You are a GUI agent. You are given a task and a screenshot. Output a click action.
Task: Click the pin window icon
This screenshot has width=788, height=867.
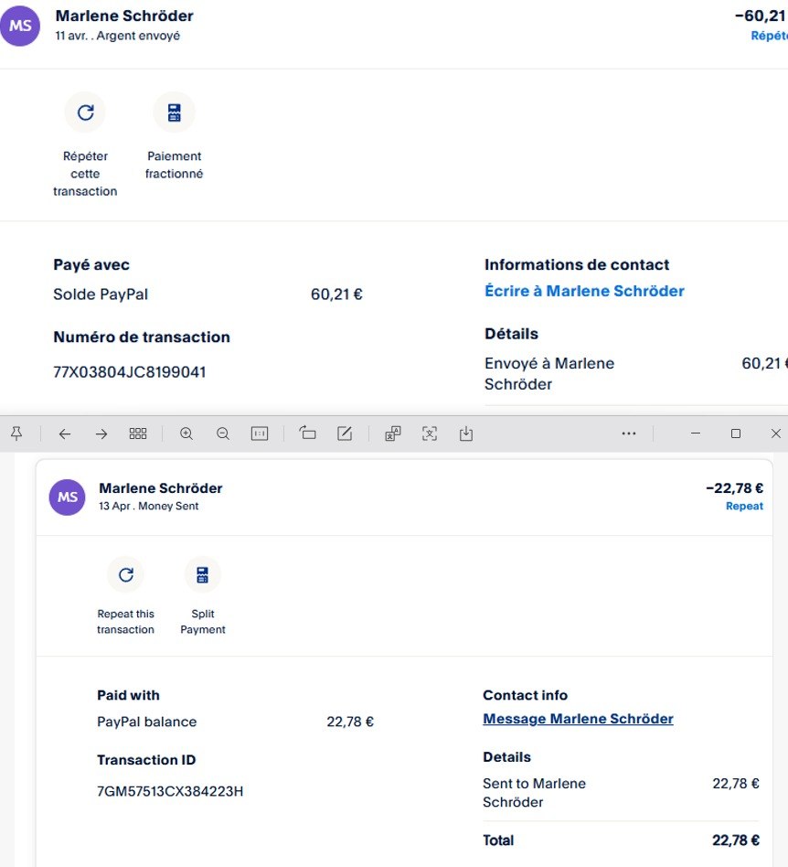pos(16,433)
